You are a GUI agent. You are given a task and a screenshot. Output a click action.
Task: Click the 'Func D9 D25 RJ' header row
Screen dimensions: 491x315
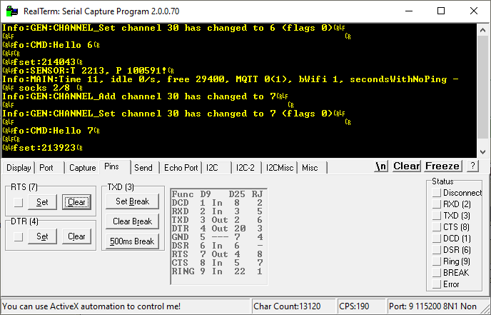218,194
